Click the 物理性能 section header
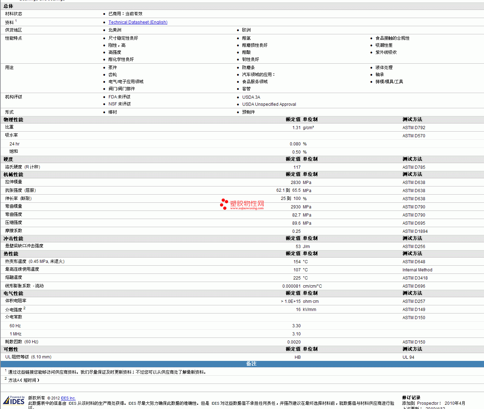This screenshot has width=484, height=409. (13, 120)
